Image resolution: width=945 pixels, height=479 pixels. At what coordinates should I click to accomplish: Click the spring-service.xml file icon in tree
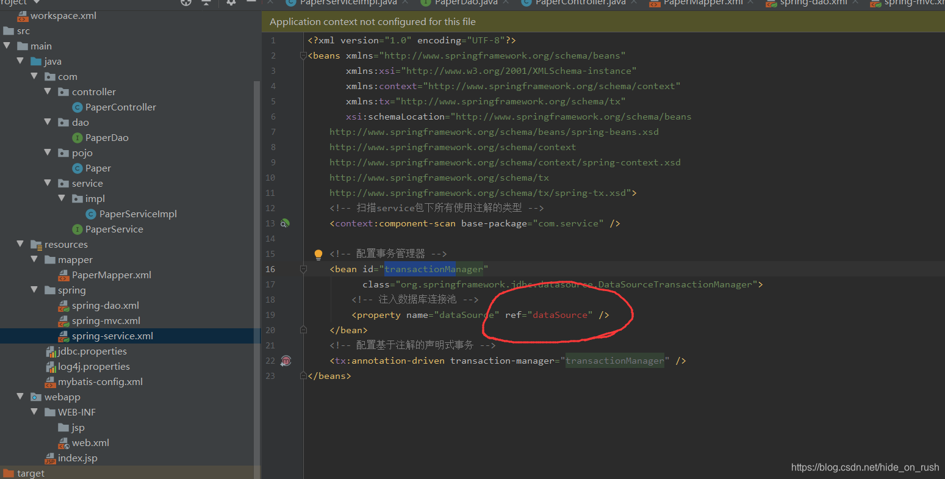(63, 336)
